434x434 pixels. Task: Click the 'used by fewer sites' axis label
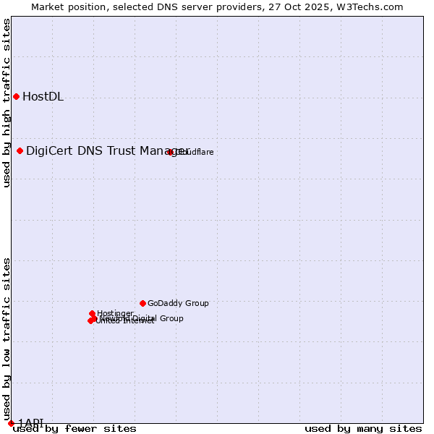pyautogui.click(x=75, y=428)
